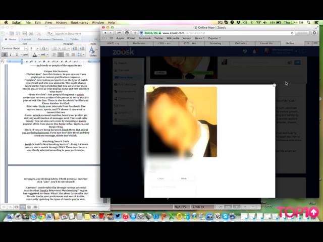Click the tab stop selector on Word ruler
Screen dimensions: 323x242
2,62
